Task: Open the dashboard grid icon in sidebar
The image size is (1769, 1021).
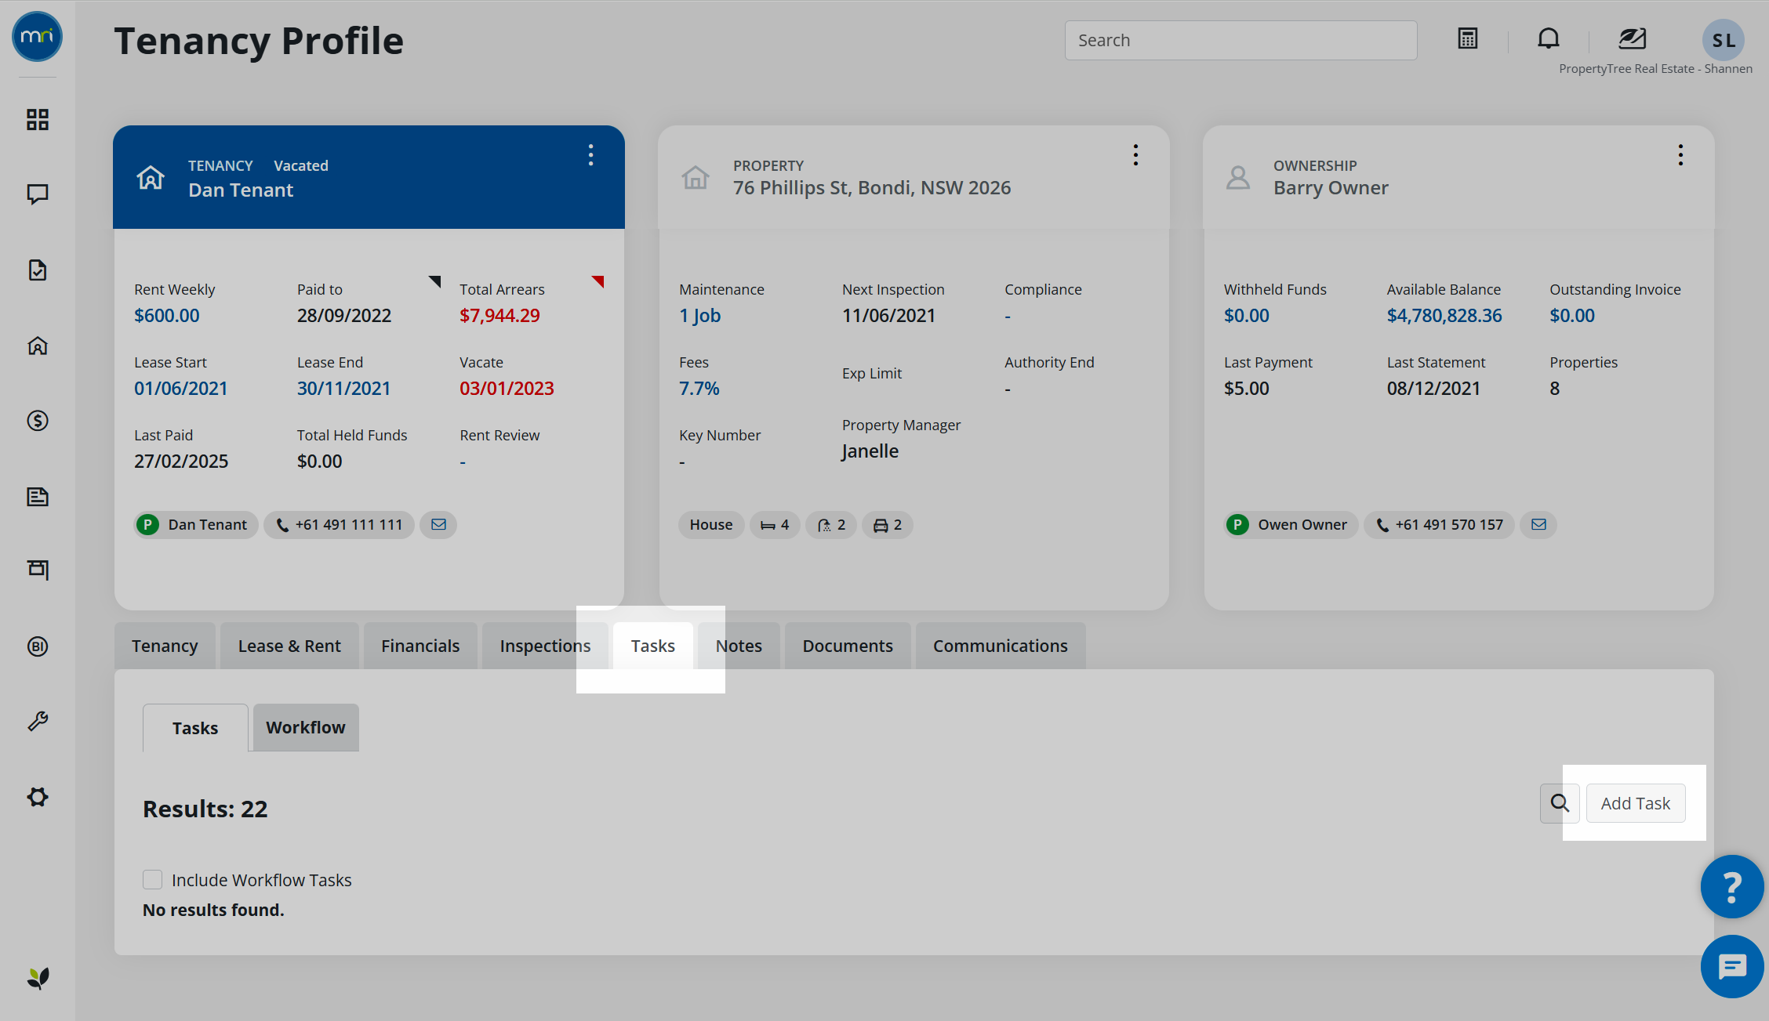Action: coord(37,119)
